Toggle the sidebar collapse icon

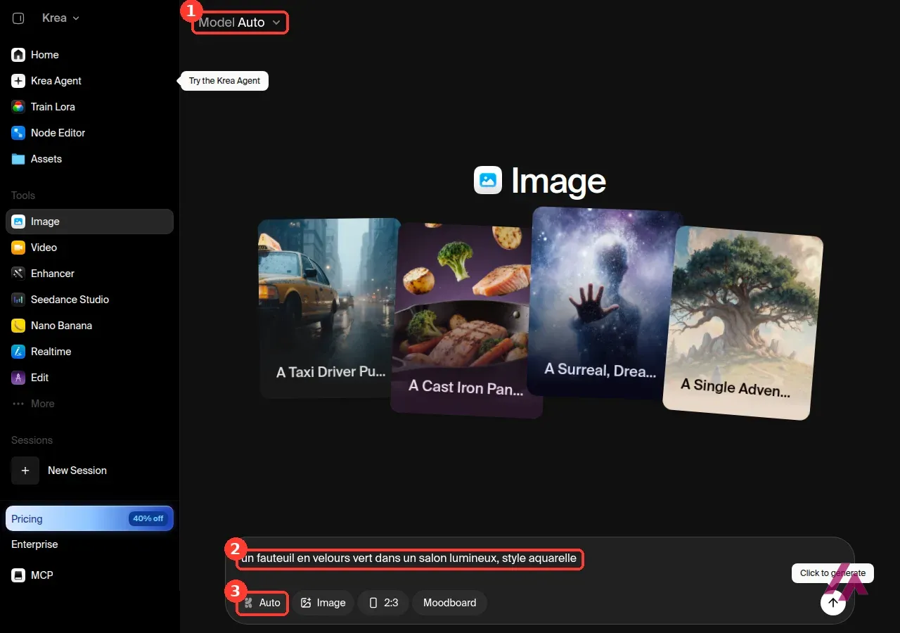[x=19, y=18]
